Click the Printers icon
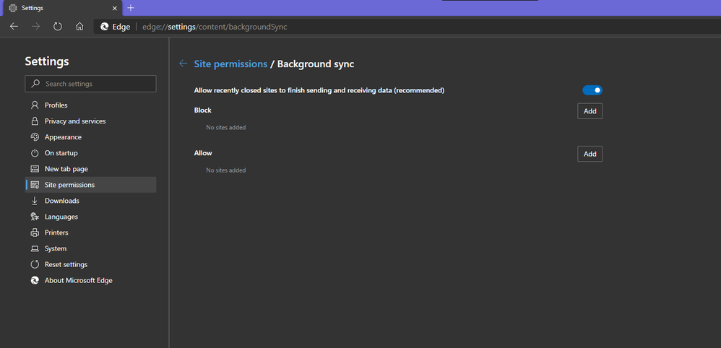 click(x=35, y=232)
